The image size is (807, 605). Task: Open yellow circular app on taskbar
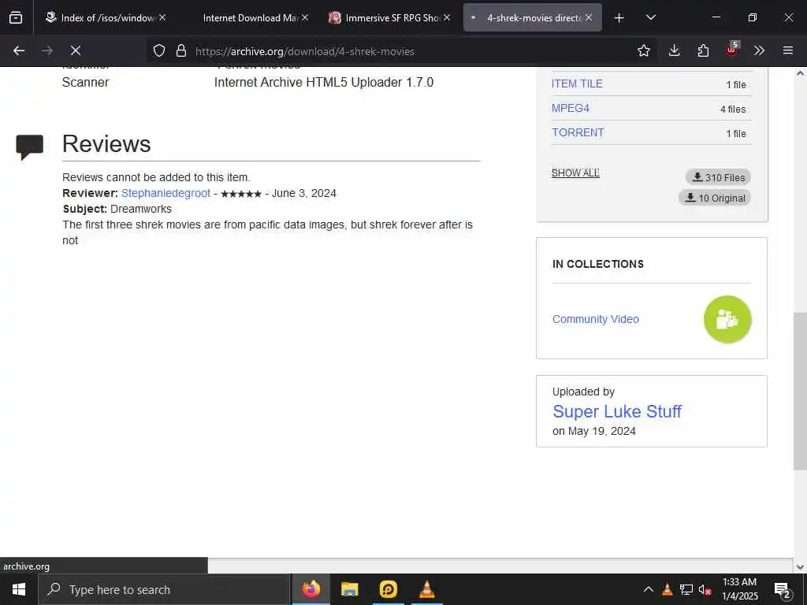click(388, 589)
